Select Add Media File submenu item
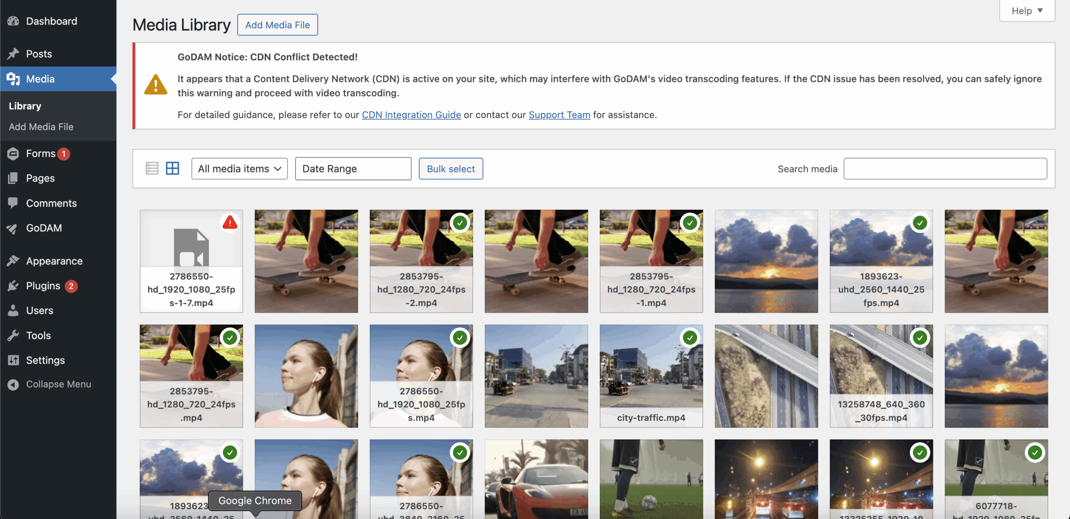 [41, 127]
